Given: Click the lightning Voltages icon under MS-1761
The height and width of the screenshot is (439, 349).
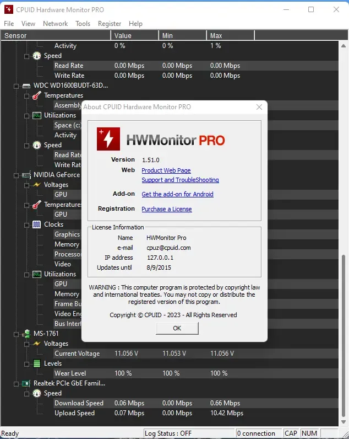Looking at the screenshot, I should (36, 344).
